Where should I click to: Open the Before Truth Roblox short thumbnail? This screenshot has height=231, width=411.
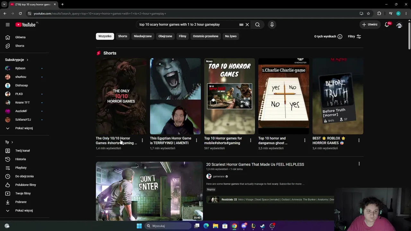(x=338, y=96)
